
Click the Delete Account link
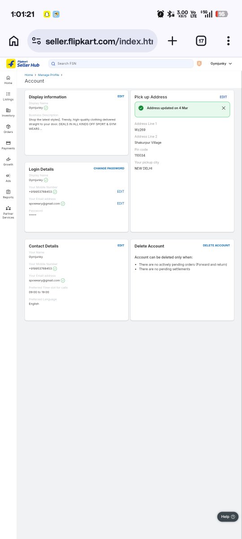pos(216,245)
